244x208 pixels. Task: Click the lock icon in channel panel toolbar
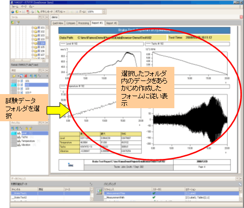[x=26, y=129]
